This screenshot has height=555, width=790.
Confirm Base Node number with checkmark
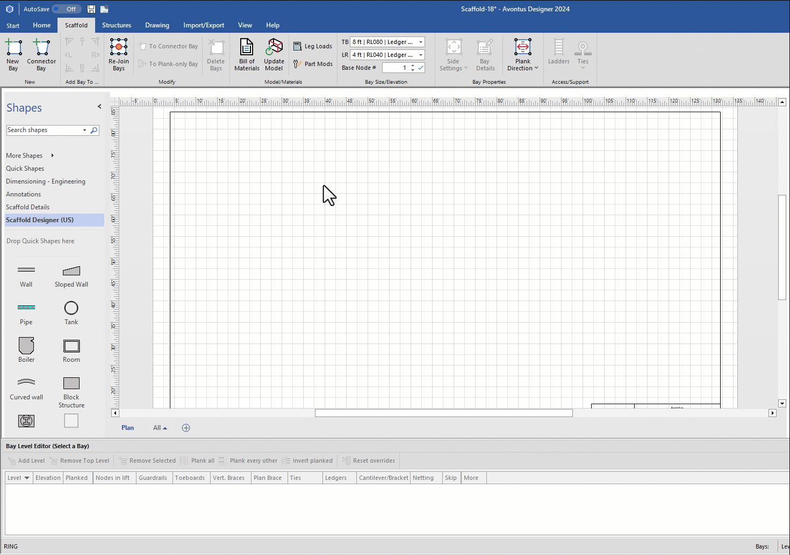(x=421, y=68)
